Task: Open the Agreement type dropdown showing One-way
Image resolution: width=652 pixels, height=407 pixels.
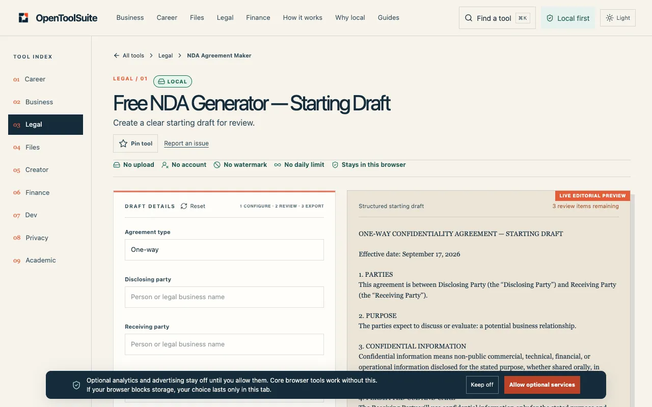Action: 224,250
